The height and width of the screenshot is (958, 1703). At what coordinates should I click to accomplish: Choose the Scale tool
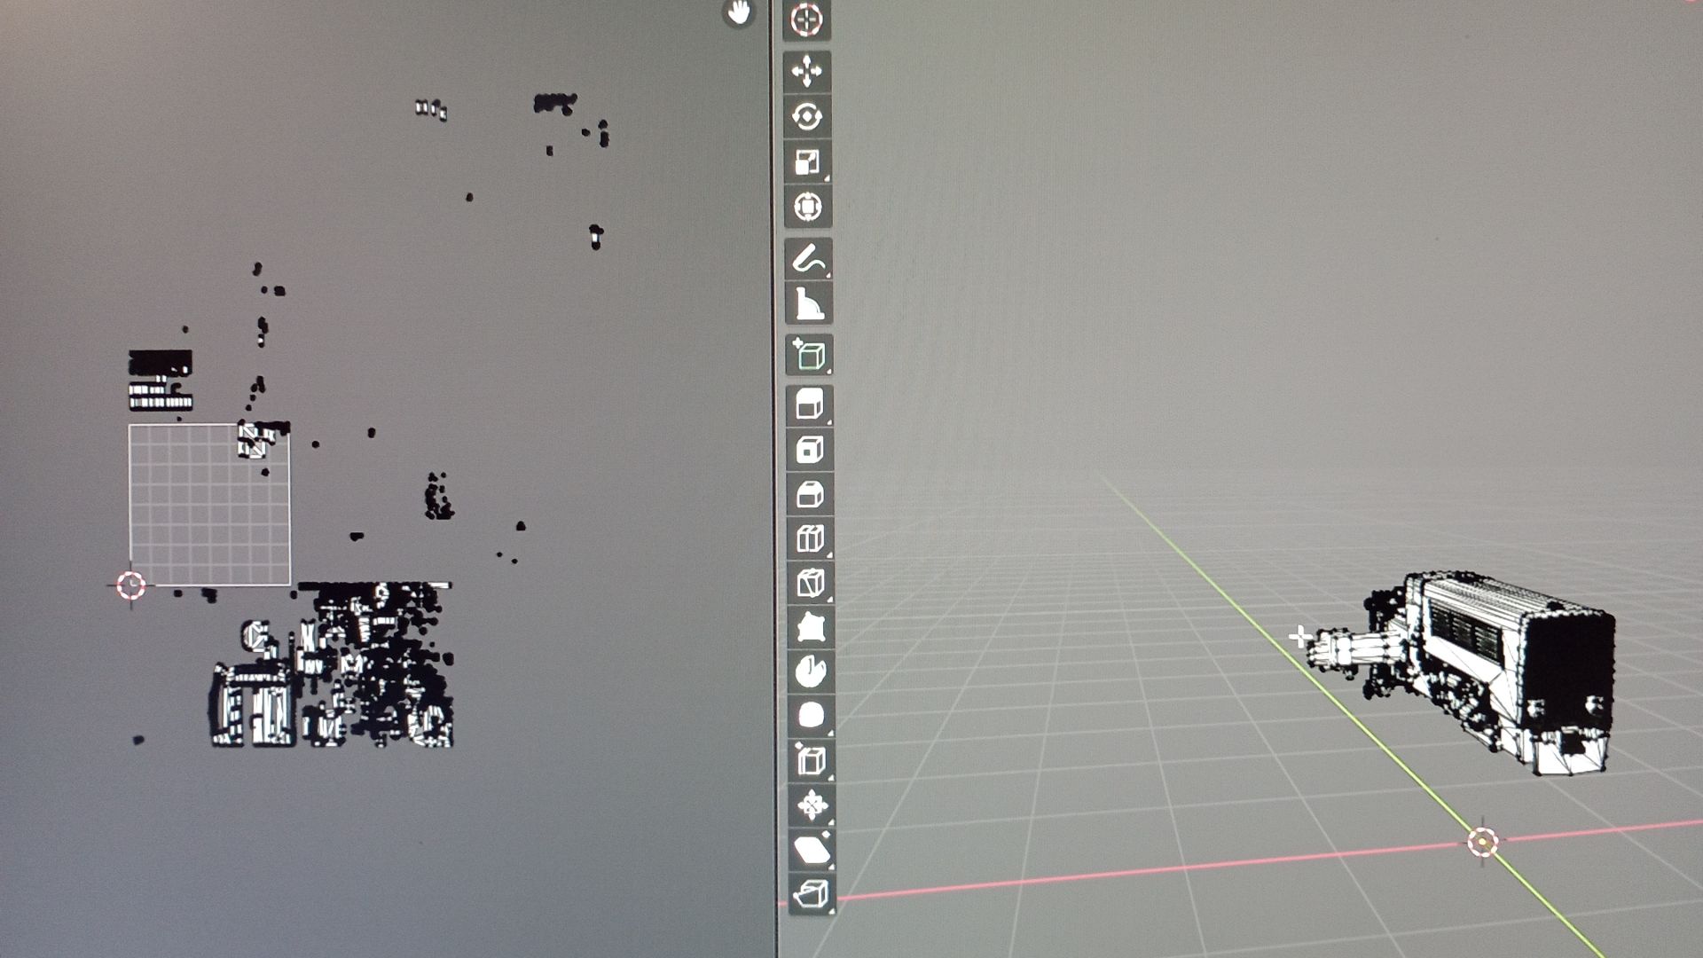[x=807, y=161]
